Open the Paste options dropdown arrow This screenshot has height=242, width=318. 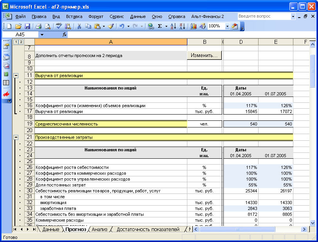[x=104, y=26]
